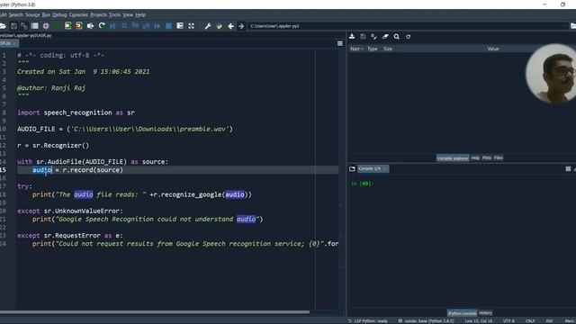Continue debug execution icon
The height and width of the screenshot is (324, 576).
coord(157,26)
